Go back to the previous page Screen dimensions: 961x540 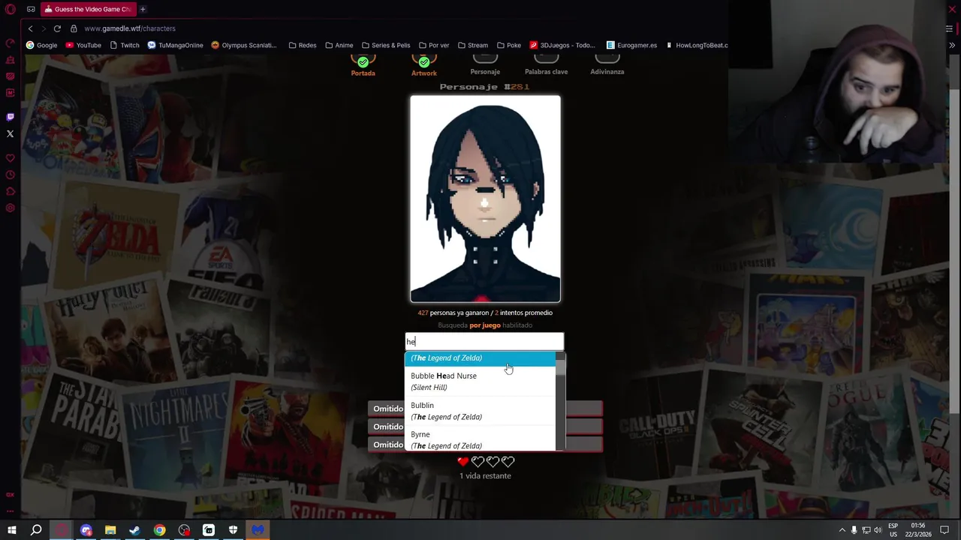(30, 28)
